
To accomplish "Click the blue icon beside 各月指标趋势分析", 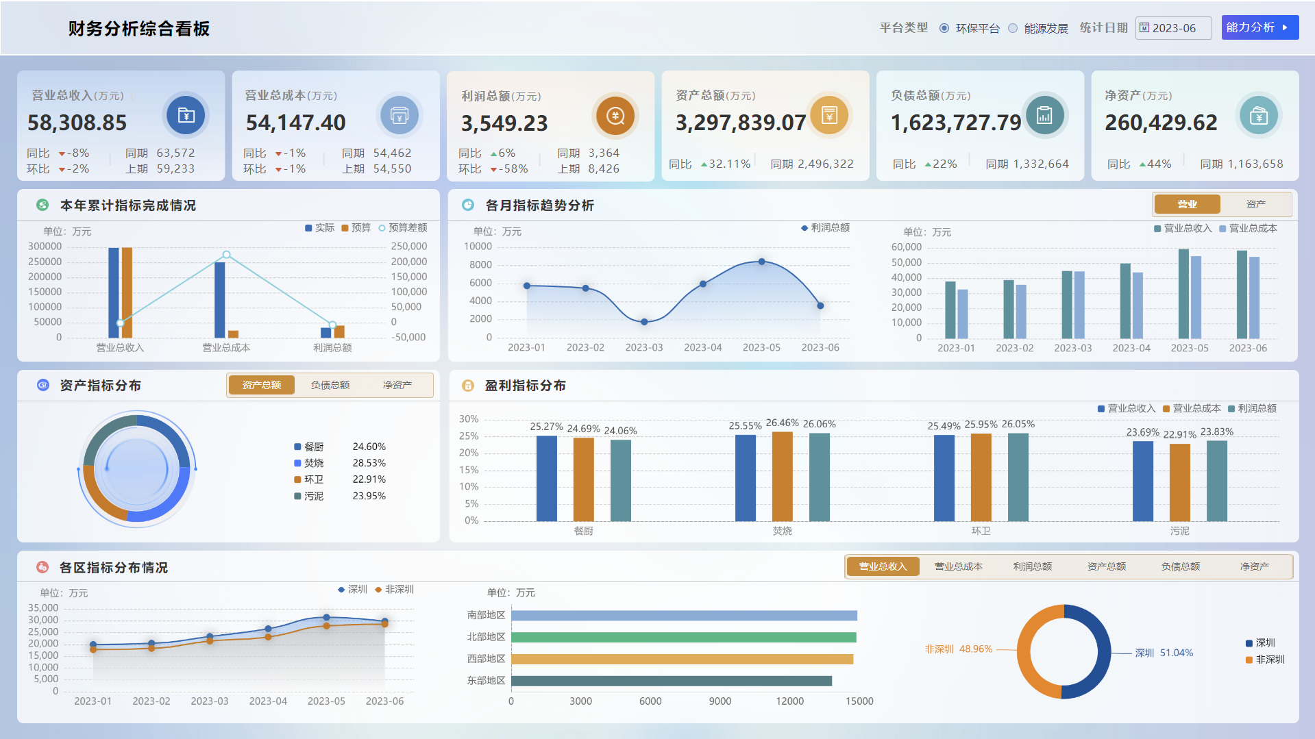I will (x=468, y=205).
